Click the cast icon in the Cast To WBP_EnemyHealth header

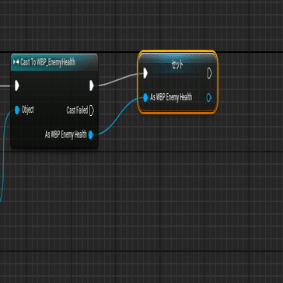(16, 62)
